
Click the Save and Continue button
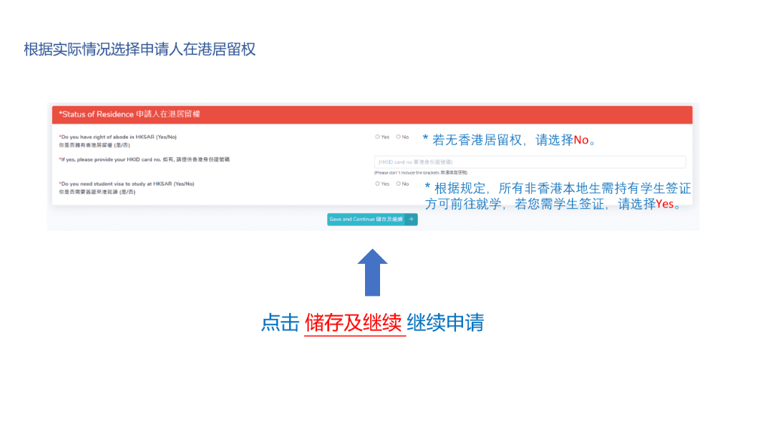click(x=372, y=220)
